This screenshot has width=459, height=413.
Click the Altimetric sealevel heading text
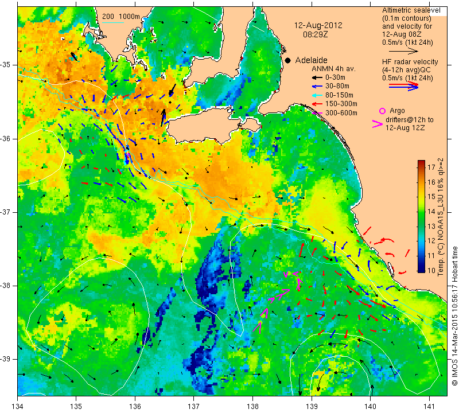tap(411, 10)
